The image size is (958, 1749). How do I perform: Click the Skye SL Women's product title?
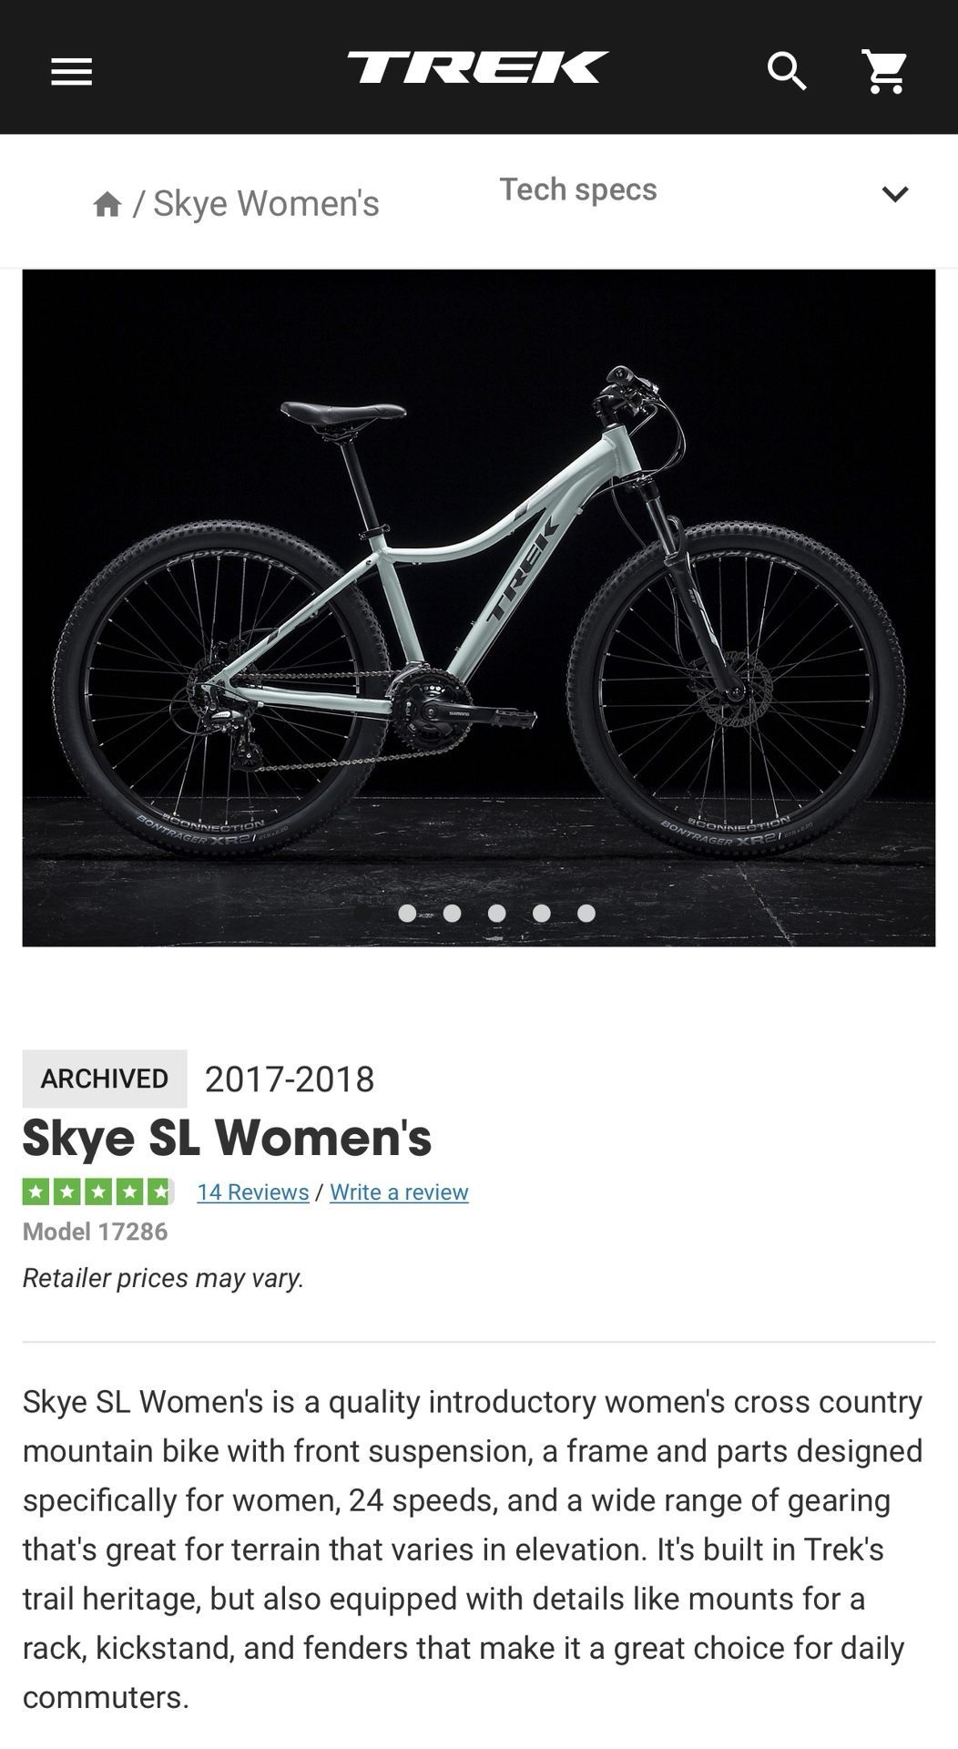227,1138
